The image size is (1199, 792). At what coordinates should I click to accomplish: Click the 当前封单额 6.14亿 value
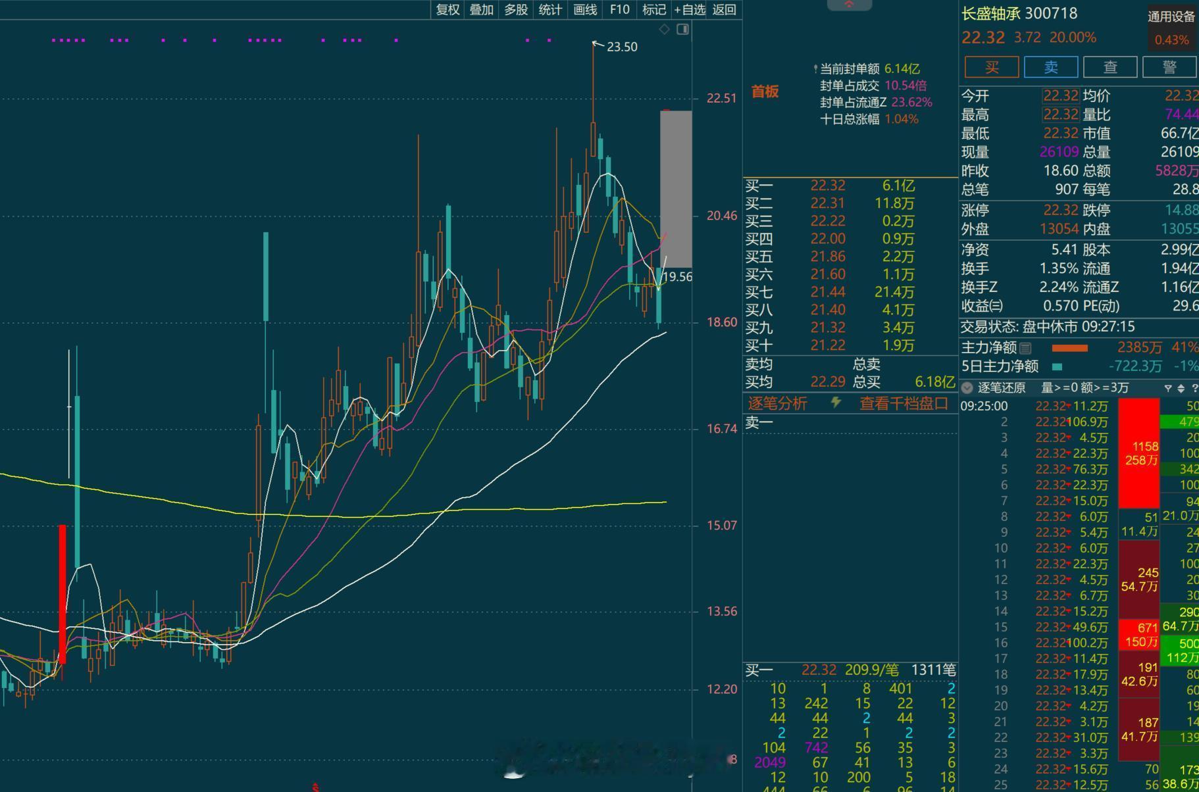902,68
